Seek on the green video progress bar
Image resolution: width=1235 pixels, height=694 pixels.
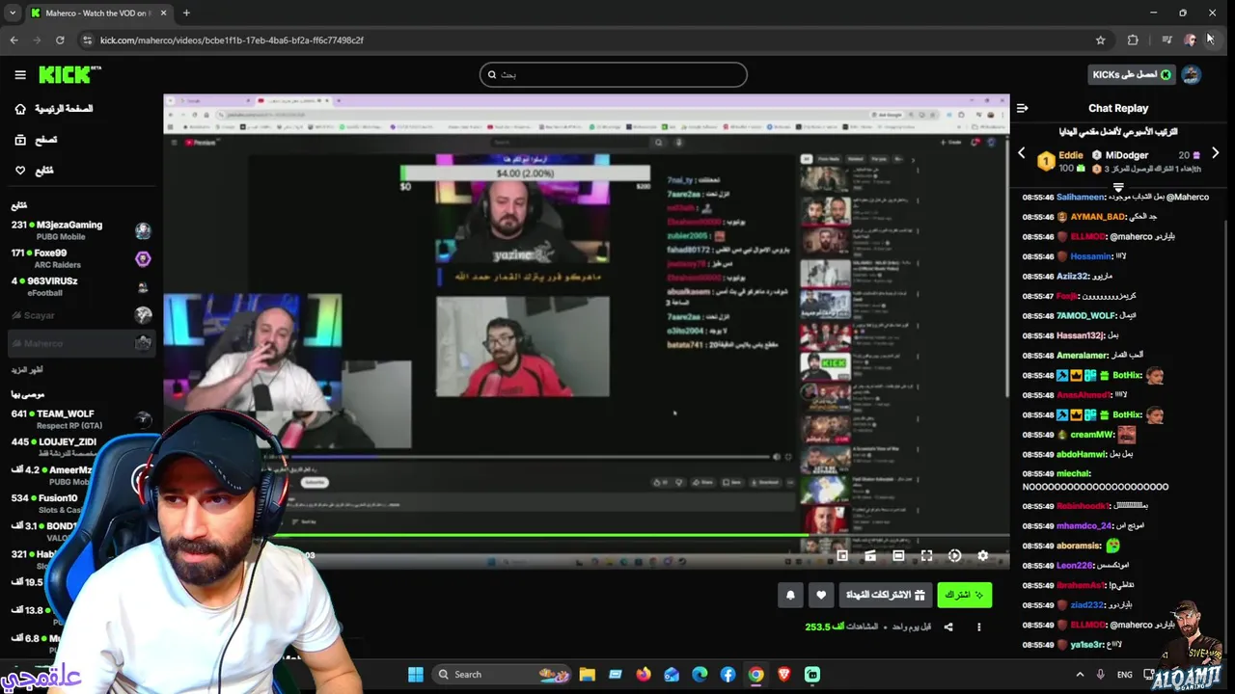pos(587,535)
